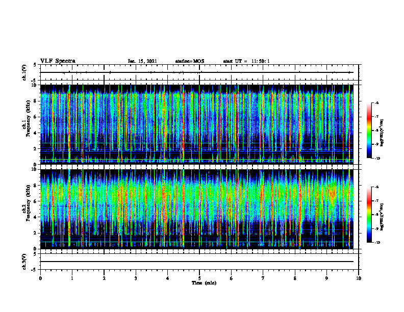This screenshot has height=312, width=404.
Task: Click the "ch.1(V)" axis label
Action: coord(24,72)
